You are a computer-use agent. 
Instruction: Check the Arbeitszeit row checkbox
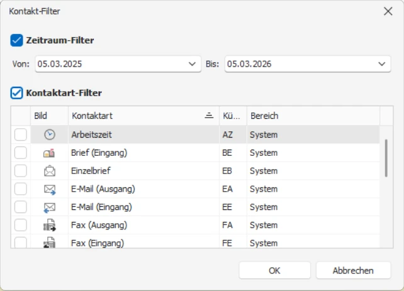click(x=21, y=135)
